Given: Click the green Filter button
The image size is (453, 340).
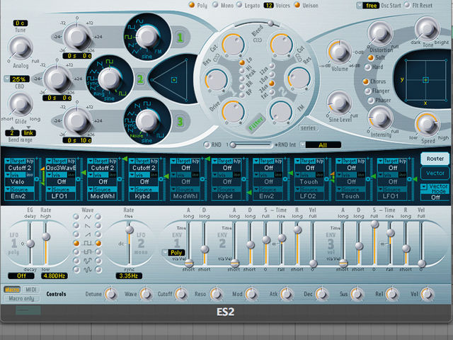Looking at the screenshot, I should [256, 124].
